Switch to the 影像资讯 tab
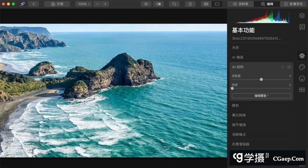 pyautogui.click(x=293, y=4)
